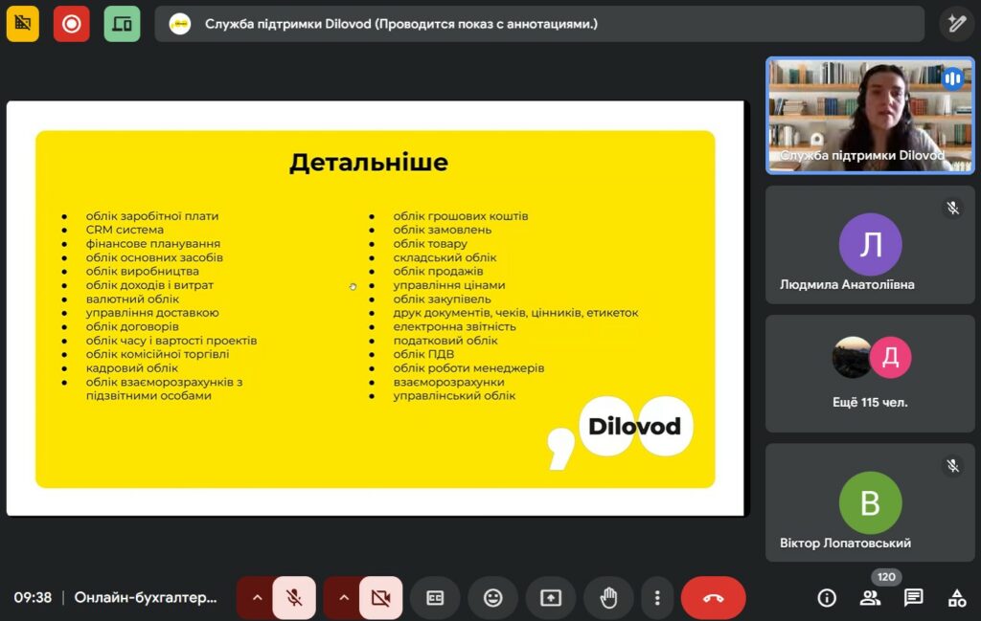Image resolution: width=981 pixels, height=621 pixels.
Task: Click the meeting title Онлайн-бухгалтер…
Action: click(x=146, y=597)
